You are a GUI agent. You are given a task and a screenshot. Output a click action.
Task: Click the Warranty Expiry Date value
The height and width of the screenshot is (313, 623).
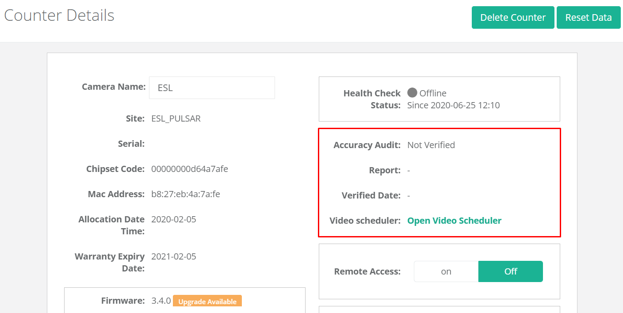[x=173, y=256]
